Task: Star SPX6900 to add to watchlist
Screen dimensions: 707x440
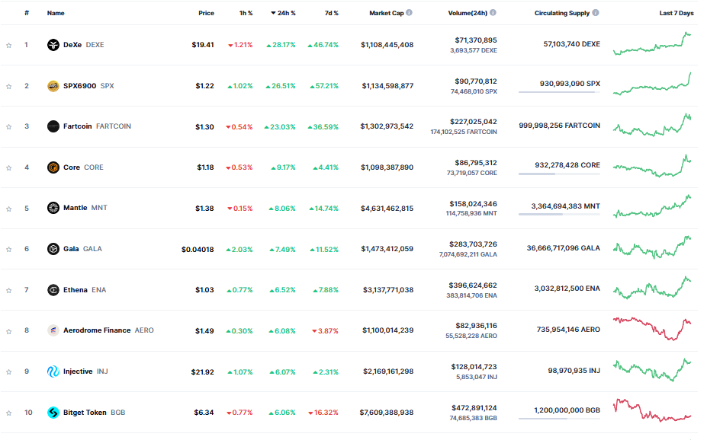Action: (x=8, y=86)
